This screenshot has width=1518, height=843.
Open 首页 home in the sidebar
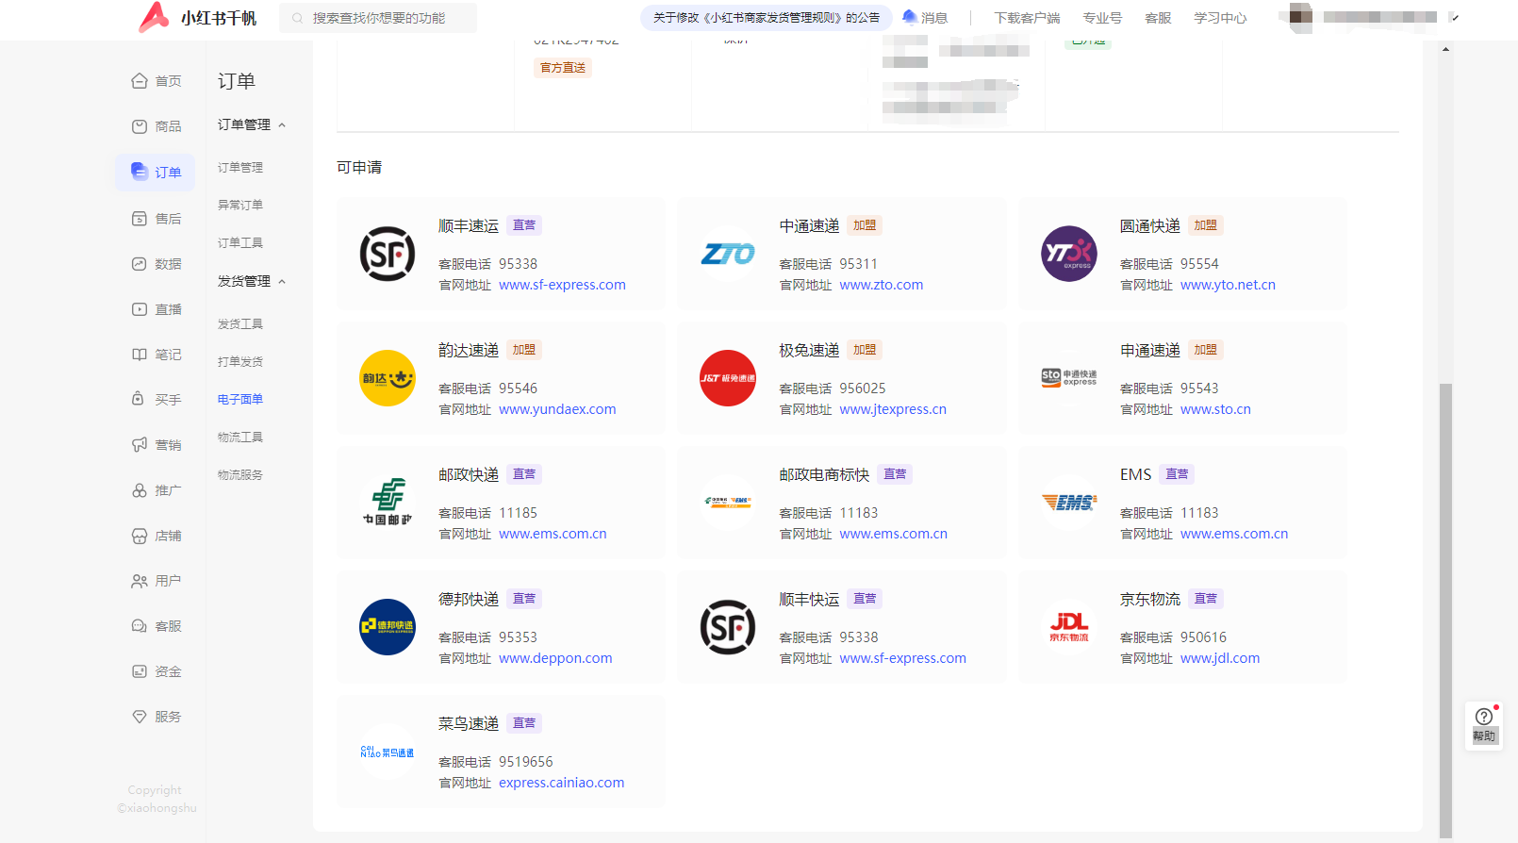point(156,81)
